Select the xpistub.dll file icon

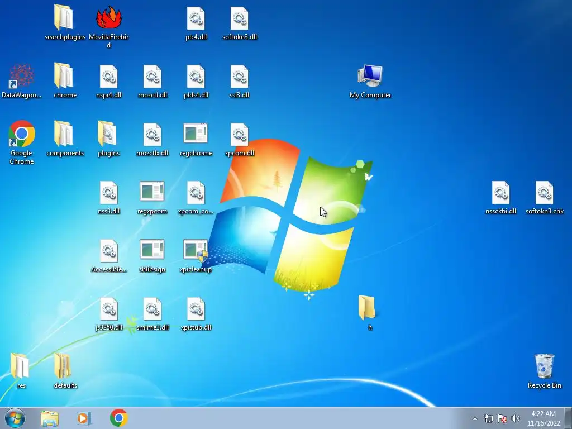pos(196,309)
